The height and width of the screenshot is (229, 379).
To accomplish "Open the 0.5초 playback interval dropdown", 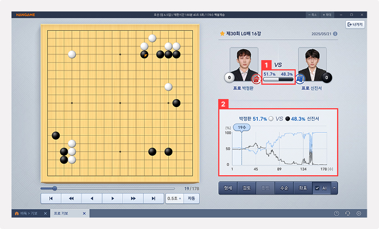I will [175, 199].
